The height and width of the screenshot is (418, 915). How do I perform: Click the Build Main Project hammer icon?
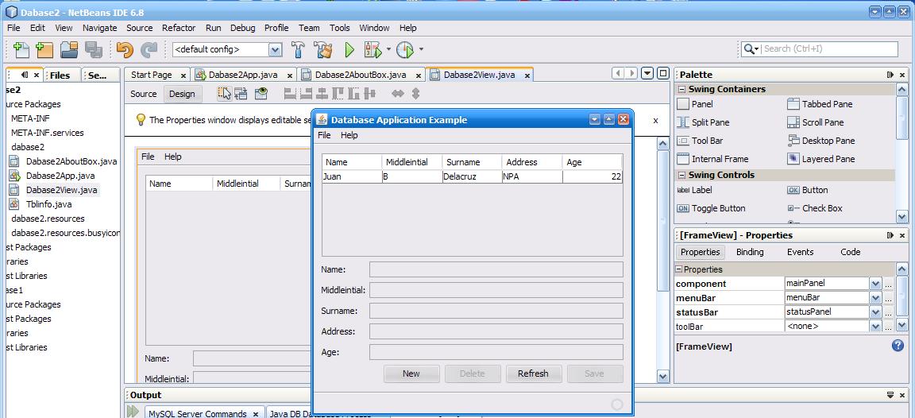click(x=298, y=49)
